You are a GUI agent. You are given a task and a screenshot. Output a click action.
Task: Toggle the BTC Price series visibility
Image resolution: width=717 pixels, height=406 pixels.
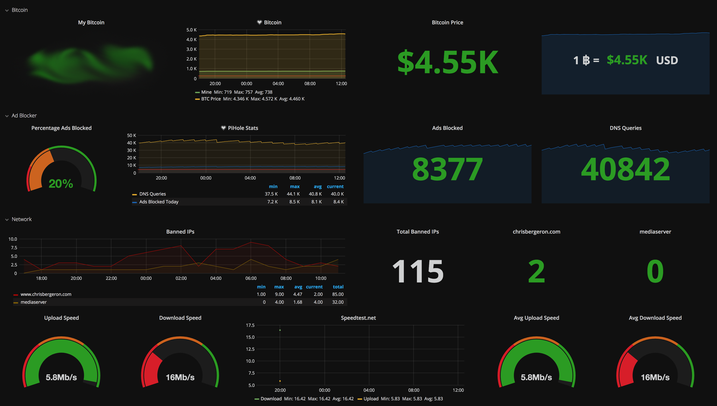tap(211, 99)
